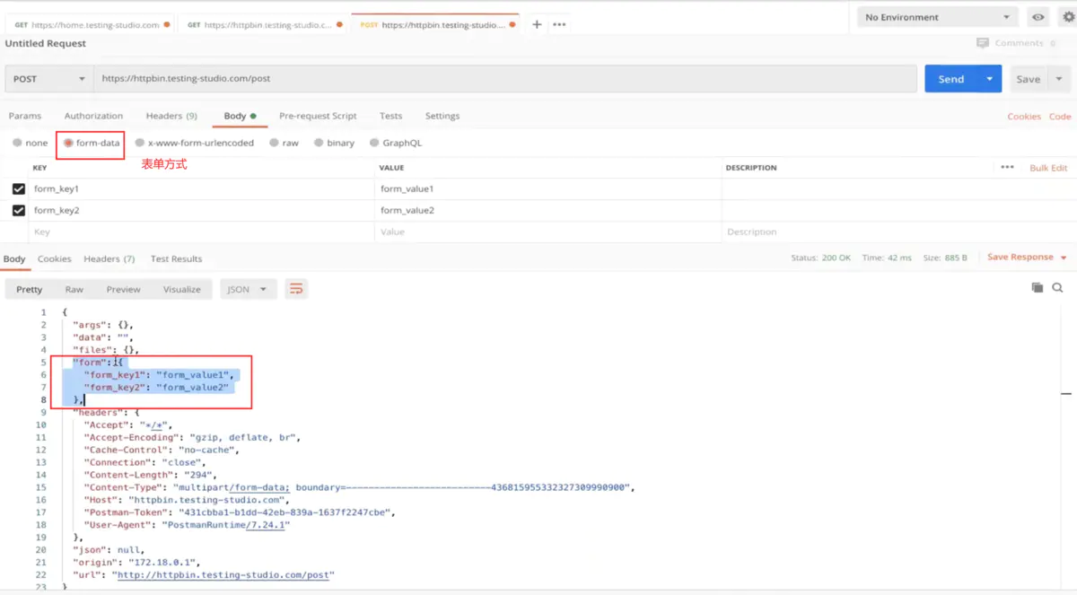The width and height of the screenshot is (1077, 595).
Task: Expand the Save button dropdown arrow
Action: pos(1058,78)
